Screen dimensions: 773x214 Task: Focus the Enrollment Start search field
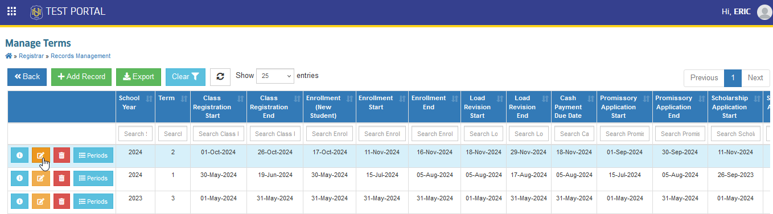pyautogui.click(x=382, y=134)
